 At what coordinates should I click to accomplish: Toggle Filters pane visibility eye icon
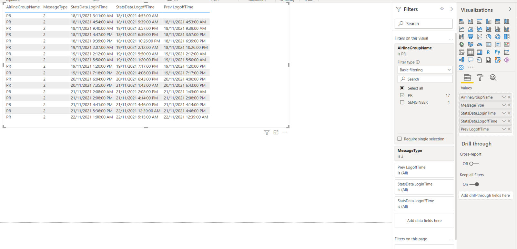pos(442,9)
